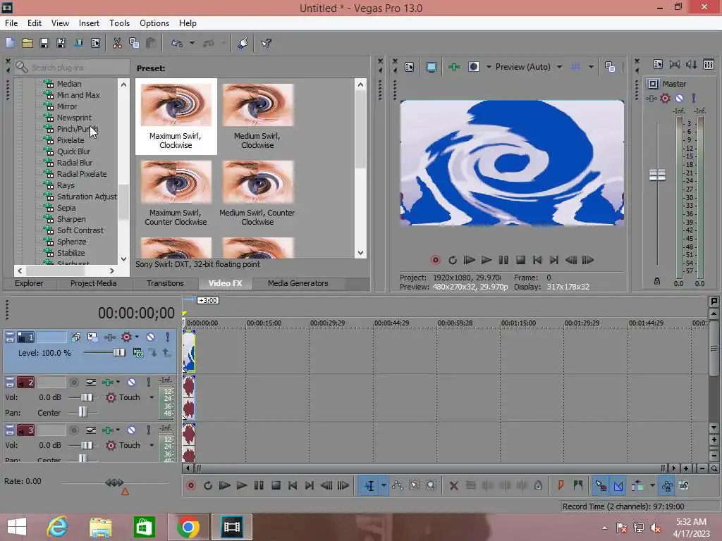Select the Radial Blur plug-in
Image resolution: width=722 pixels, height=541 pixels.
click(75, 163)
